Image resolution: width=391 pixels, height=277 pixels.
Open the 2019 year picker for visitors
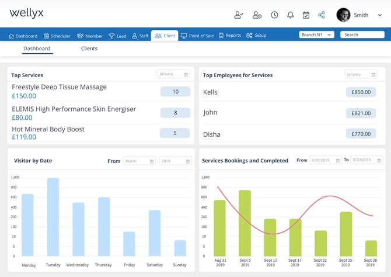pos(175,161)
